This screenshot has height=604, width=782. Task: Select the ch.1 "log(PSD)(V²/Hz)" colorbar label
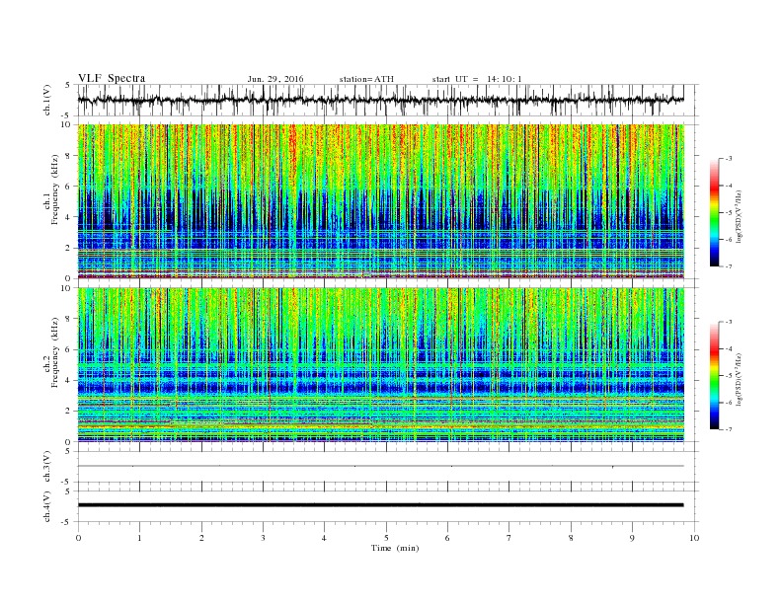pos(739,216)
